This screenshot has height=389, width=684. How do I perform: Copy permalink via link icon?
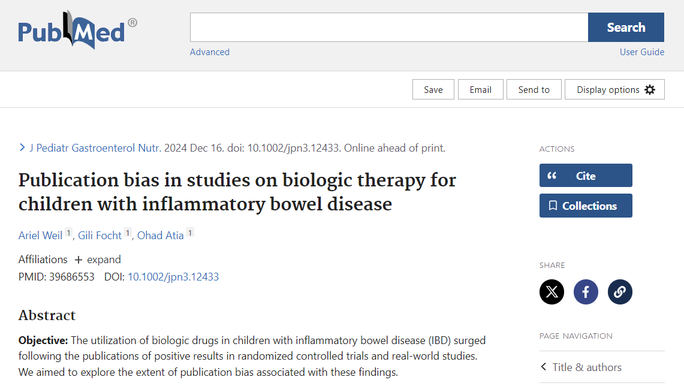tap(620, 292)
